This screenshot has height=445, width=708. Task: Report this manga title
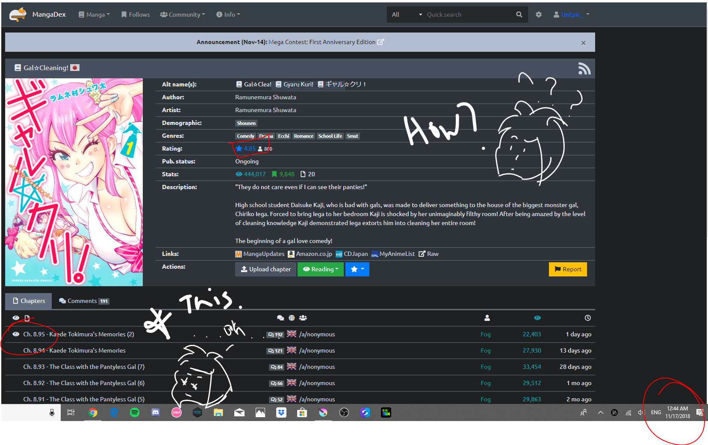[568, 269]
